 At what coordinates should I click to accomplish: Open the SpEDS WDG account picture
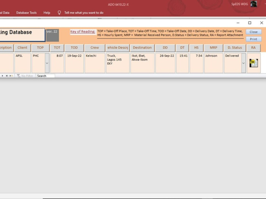coord(254,4)
